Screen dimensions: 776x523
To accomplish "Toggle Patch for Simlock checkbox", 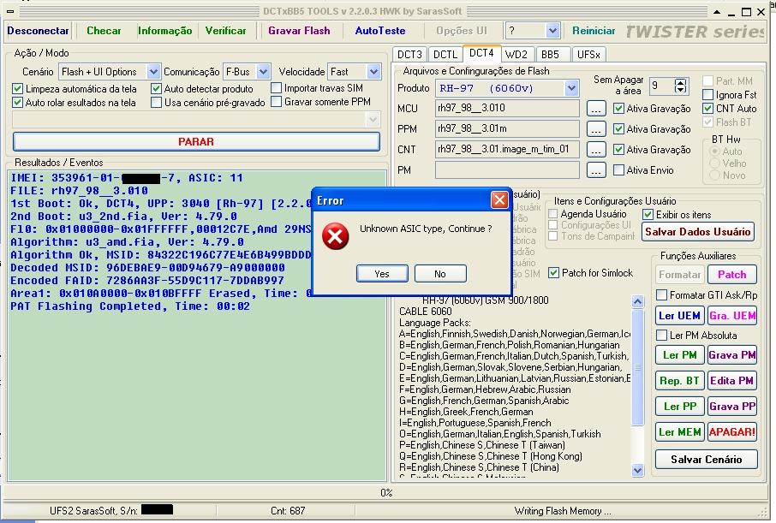I will click(x=554, y=273).
